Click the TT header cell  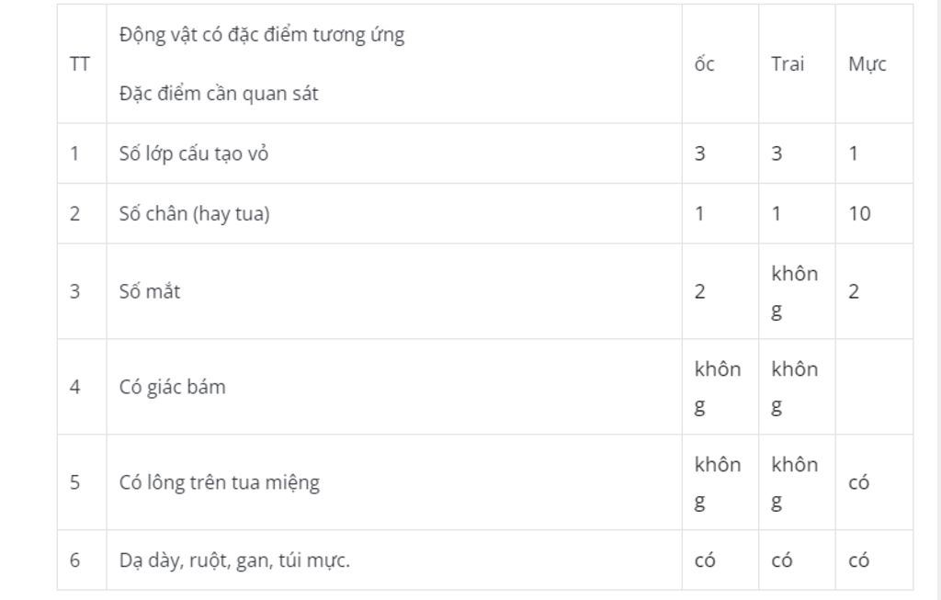coord(82,63)
